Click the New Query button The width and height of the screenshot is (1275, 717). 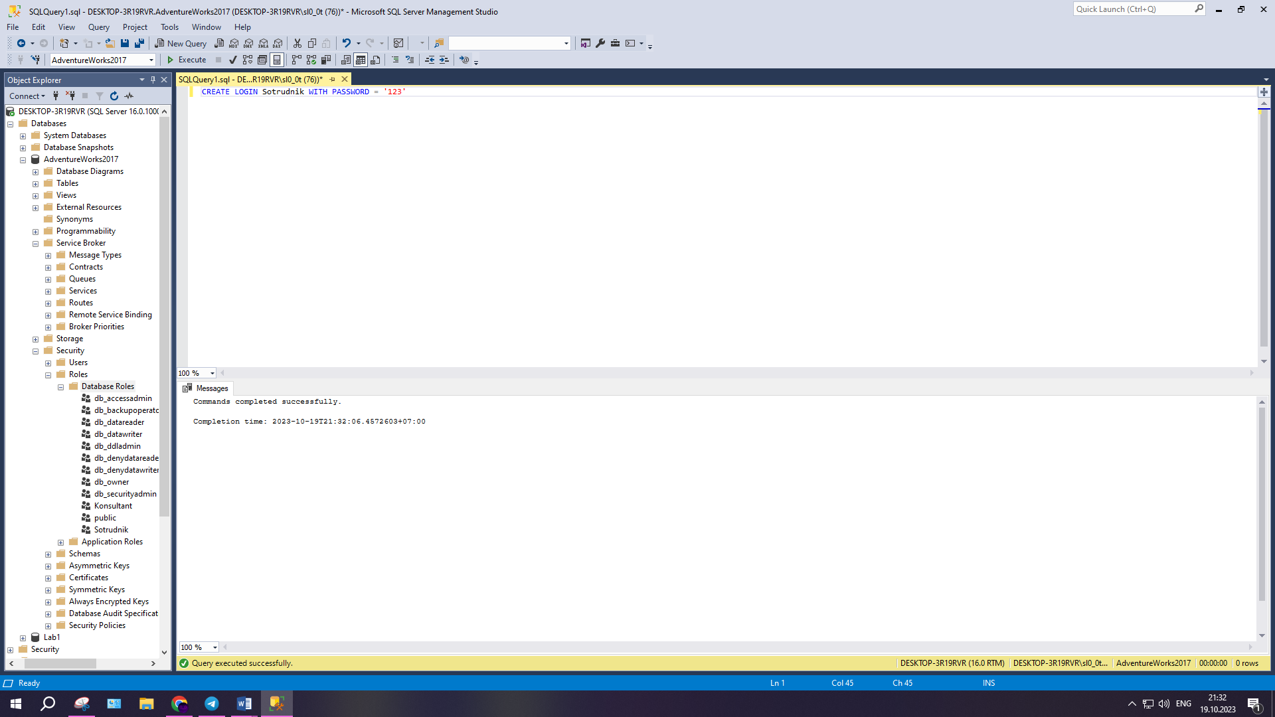point(181,43)
